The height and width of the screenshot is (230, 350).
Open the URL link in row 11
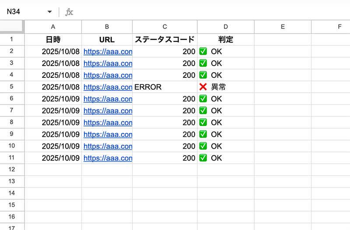point(108,158)
